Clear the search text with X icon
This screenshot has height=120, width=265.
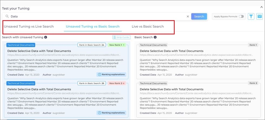[188, 16]
